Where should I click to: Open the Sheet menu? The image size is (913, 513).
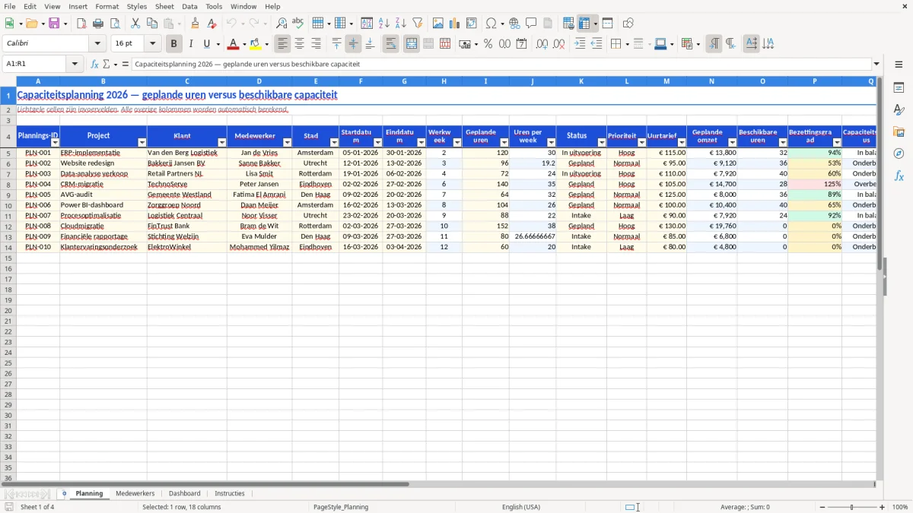[x=164, y=6]
